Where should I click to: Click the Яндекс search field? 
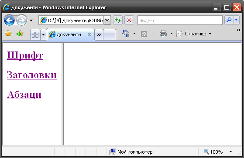[x=180, y=20]
